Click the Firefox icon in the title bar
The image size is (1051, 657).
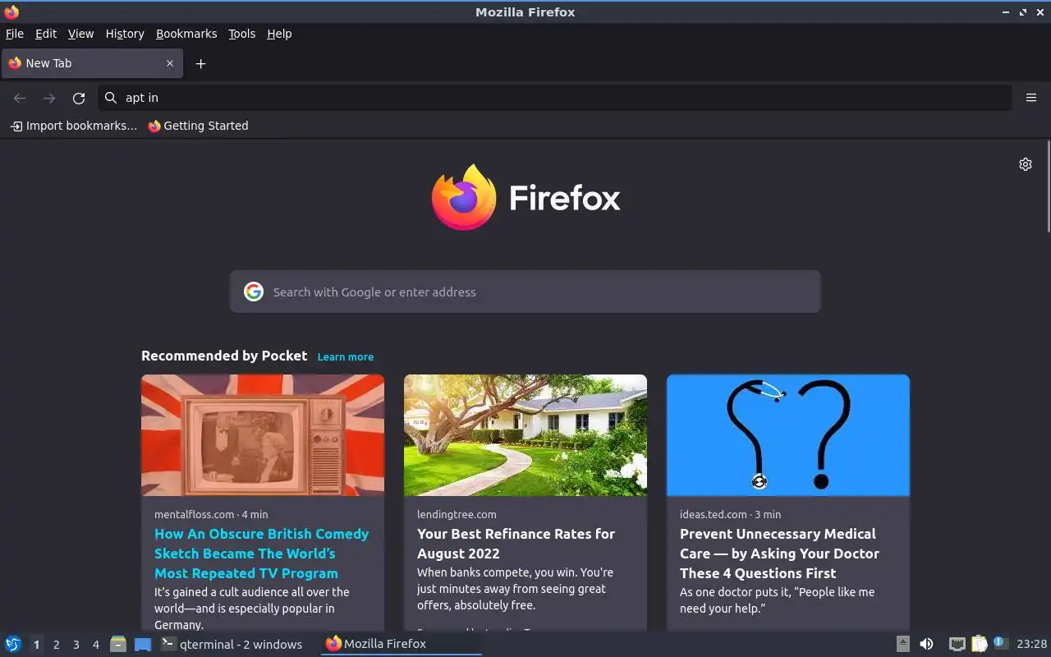[x=11, y=11]
